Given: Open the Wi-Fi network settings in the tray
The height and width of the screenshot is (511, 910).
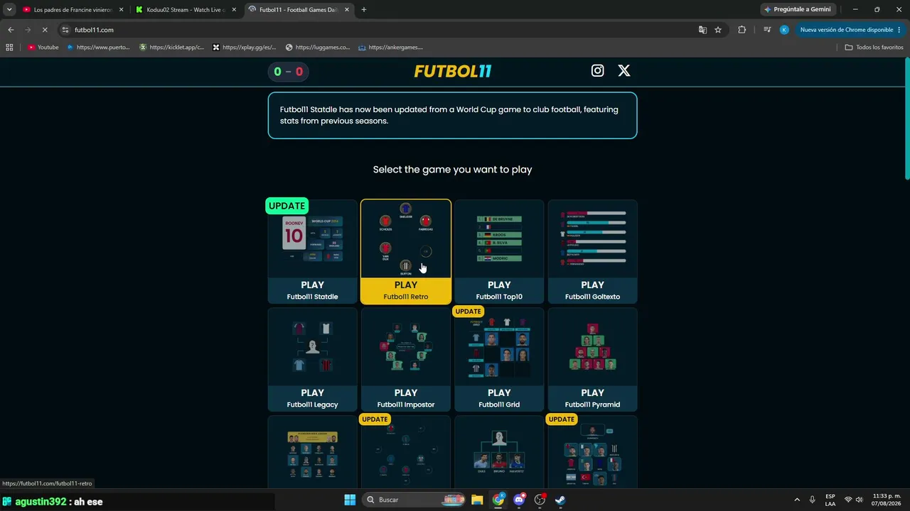Looking at the screenshot, I should click(847, 500).
